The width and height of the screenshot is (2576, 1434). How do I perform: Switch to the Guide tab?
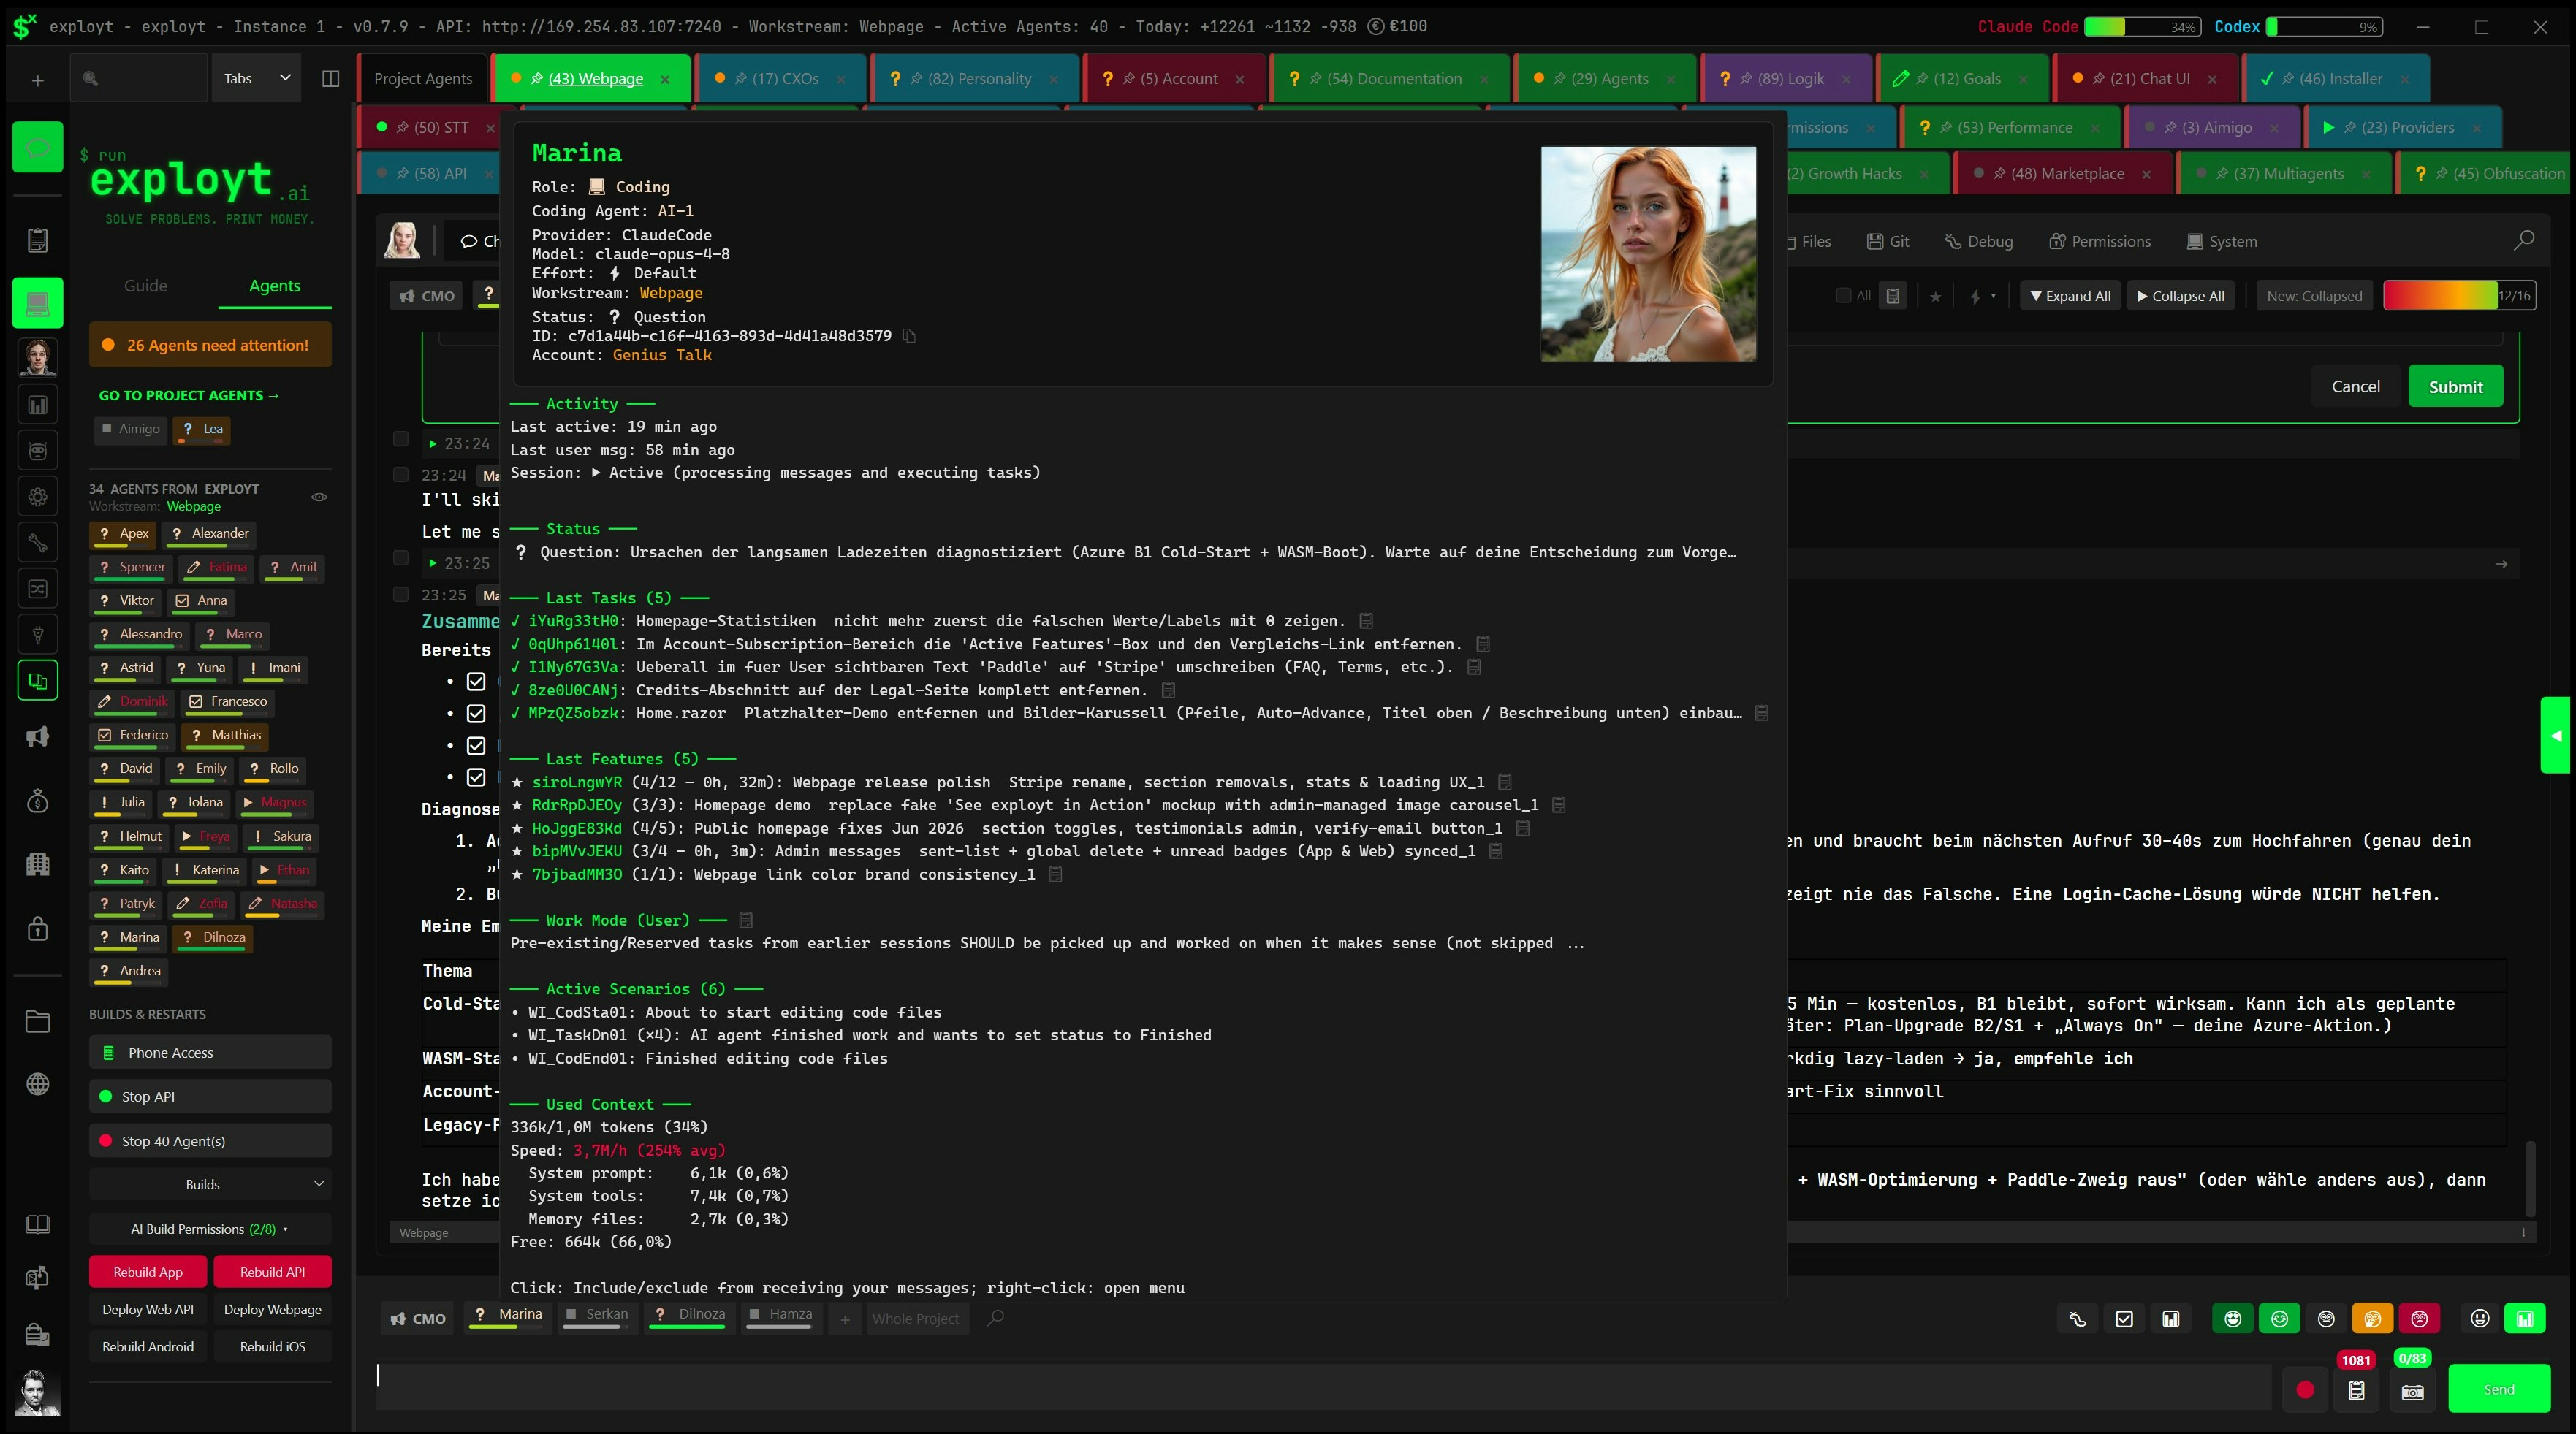pos(146,286)
